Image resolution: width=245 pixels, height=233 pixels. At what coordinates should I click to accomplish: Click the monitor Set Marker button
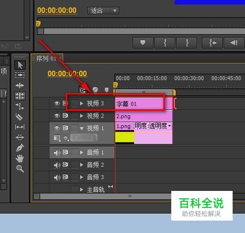pyautogui.click(x=143, y=43)
